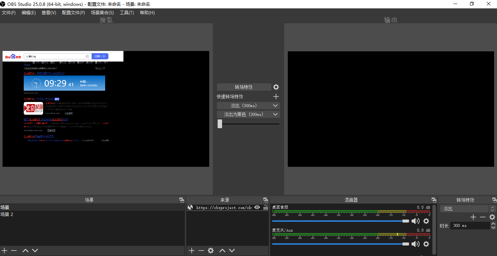This screenshot has height=256, width=497.
Task: Open source properties gear icon
Action: click(x=211, y=251)
